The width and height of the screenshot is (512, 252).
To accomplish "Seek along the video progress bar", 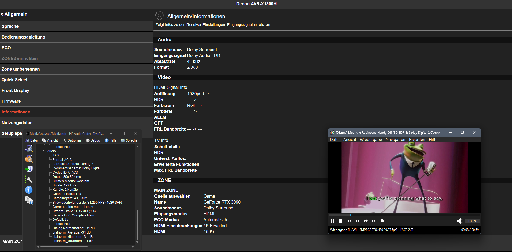I will point(404,215).
